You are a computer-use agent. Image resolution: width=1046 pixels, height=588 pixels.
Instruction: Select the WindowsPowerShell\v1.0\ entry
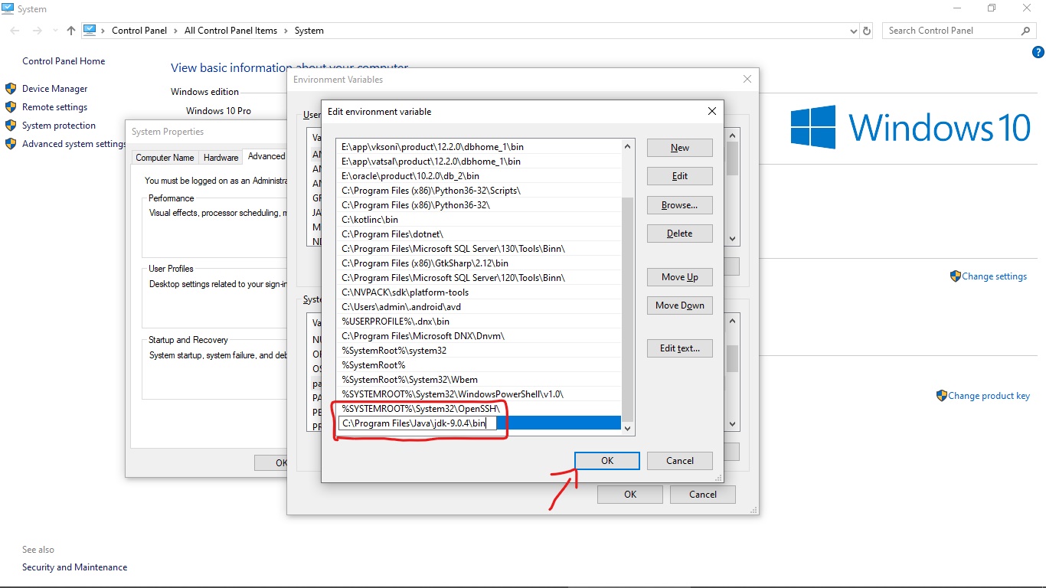479,394
